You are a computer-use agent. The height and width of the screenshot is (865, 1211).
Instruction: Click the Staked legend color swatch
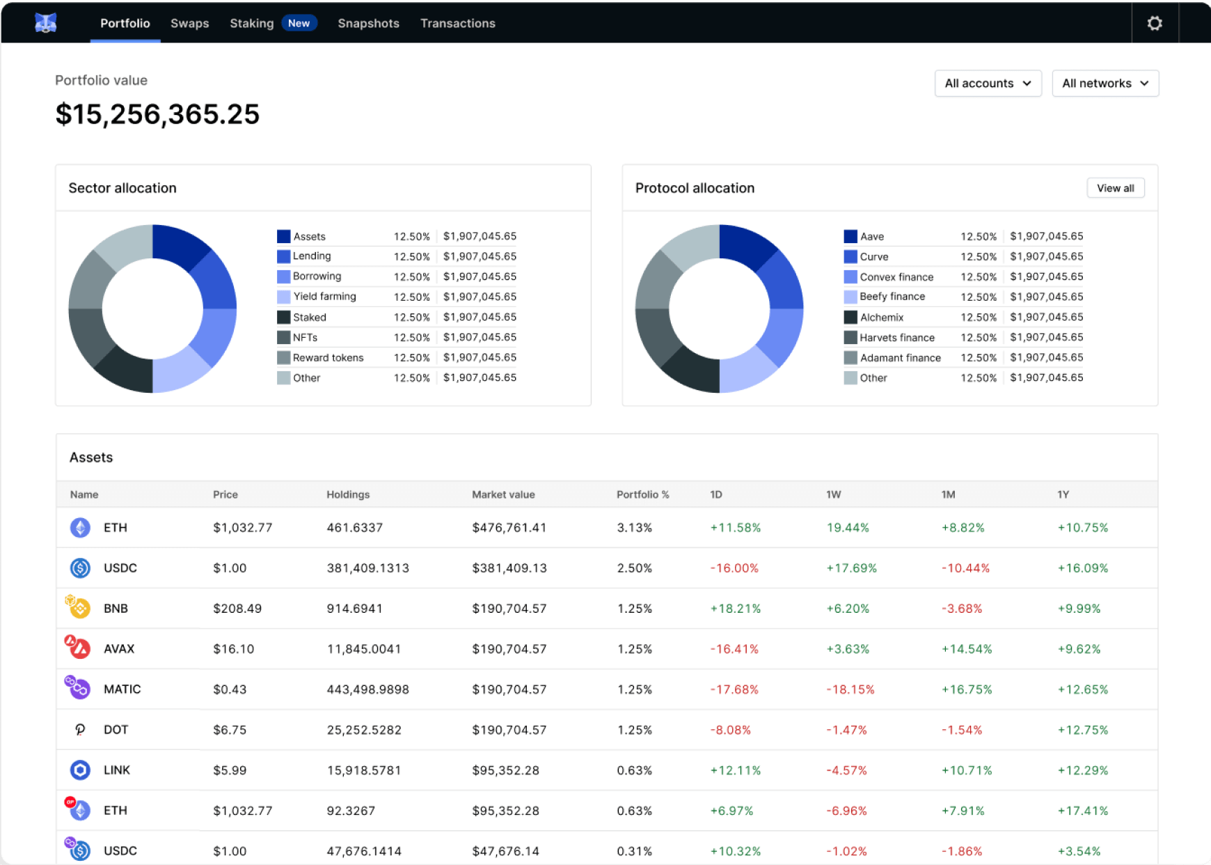284,317
